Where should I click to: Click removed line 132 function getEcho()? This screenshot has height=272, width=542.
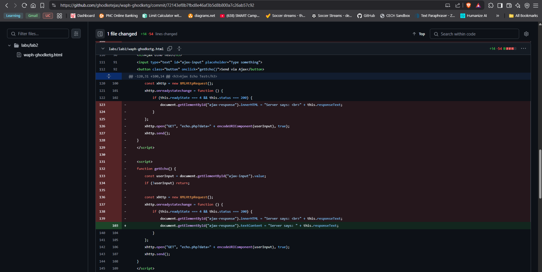point(156,168)
